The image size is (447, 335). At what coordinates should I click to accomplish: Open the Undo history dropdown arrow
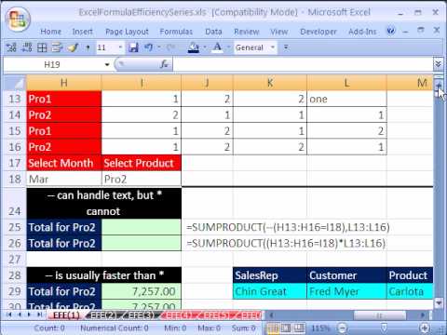click(x=158, y=47)
